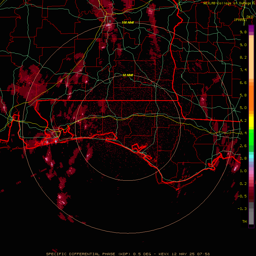The image size is (256, 256).
Task: Click the 1.8 scale label
Action: pyautogui.click(x=243, y=158)
